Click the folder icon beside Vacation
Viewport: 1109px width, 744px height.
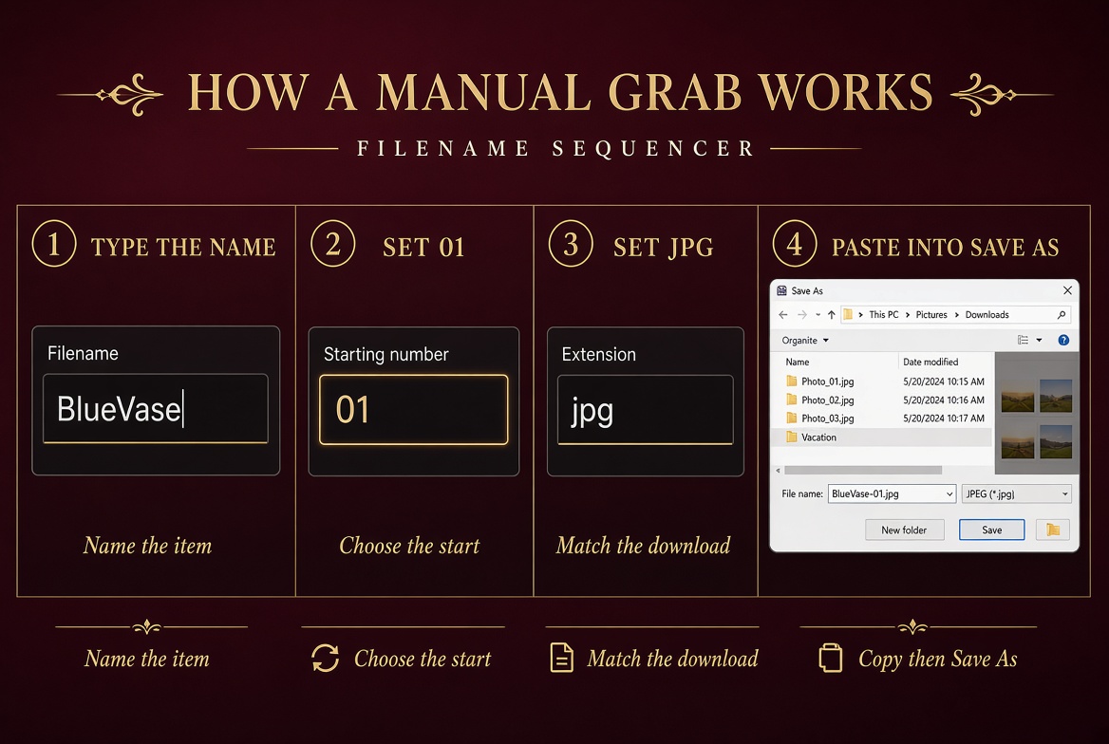pyautogui.click(x=792, y=437)
